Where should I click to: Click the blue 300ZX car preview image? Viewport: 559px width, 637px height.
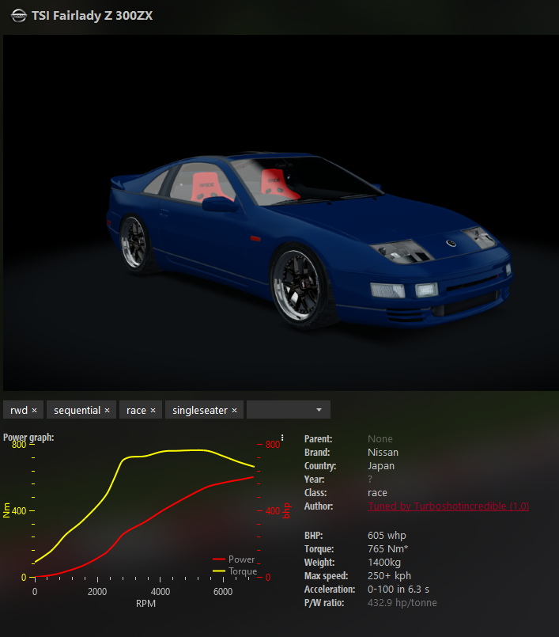pos(281,213)
